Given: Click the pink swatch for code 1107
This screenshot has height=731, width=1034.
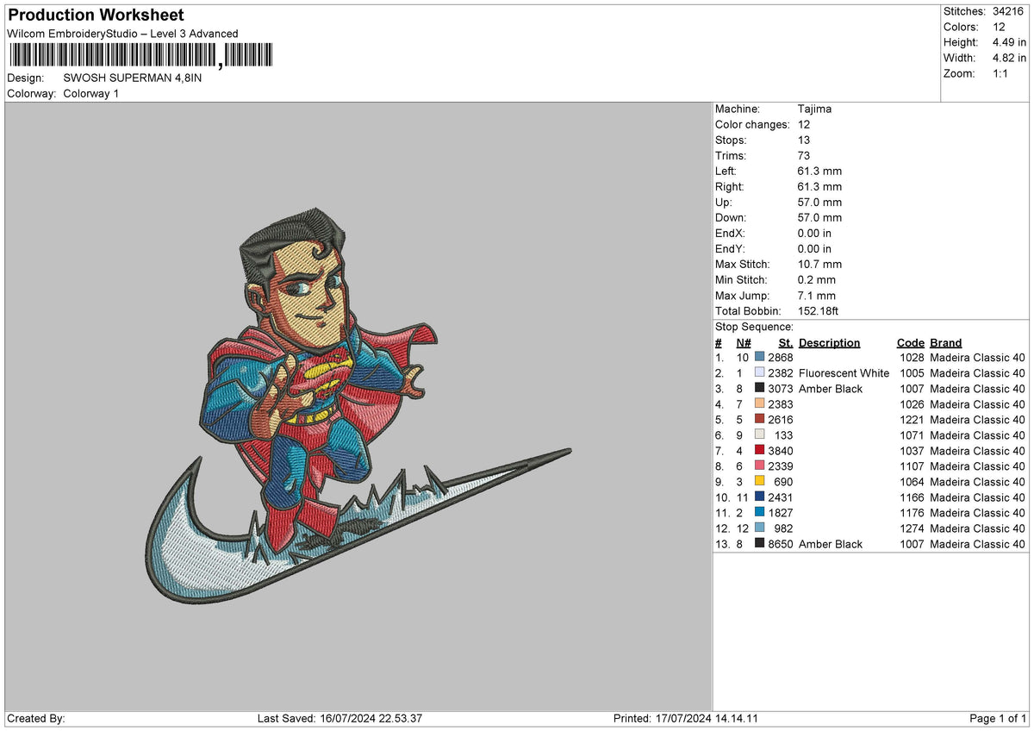Looking at the screenshot, I should [759, 466].
